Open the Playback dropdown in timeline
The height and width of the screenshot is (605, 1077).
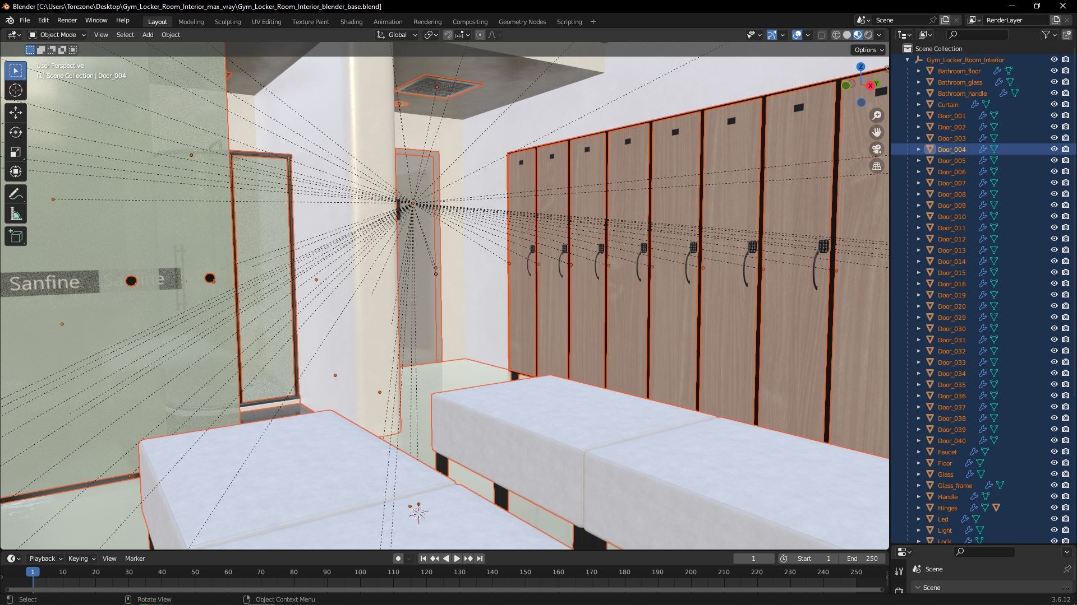click(x=45, y=559)
